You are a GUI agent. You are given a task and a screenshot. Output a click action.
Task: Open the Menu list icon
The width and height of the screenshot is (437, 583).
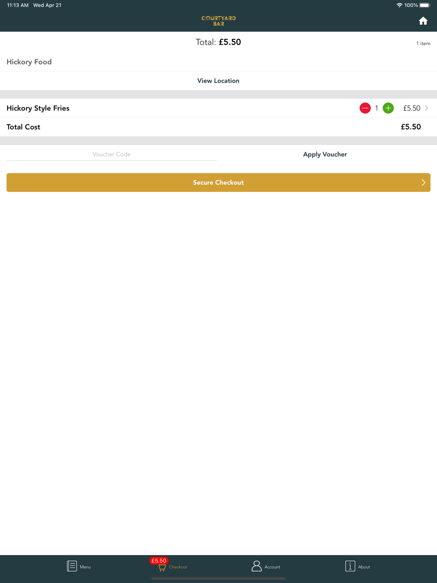pyautogui.click(x=72, y=566)
